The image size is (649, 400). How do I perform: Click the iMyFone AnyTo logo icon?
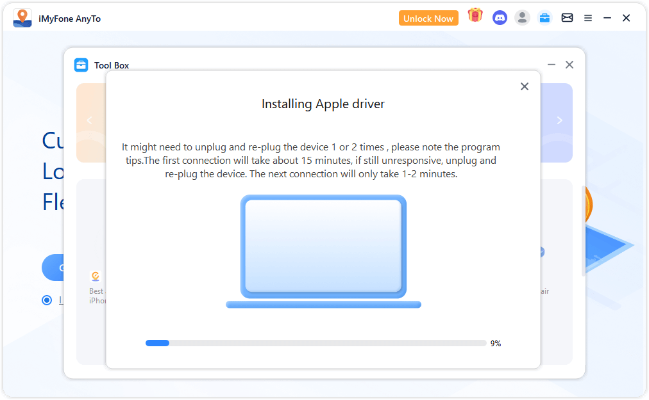tap(22, 18)
